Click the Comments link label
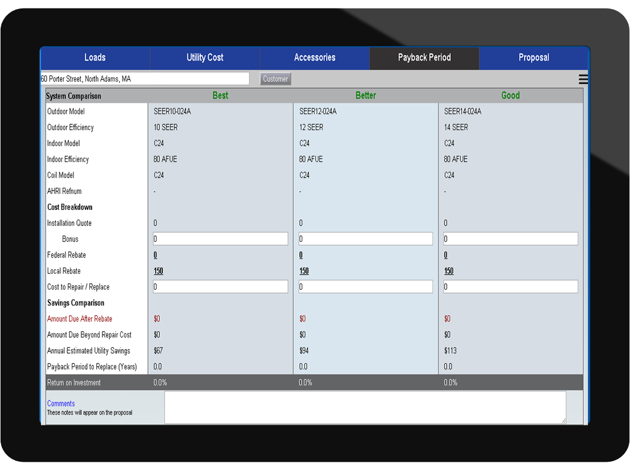Viewport: 630px width, 472px height. 61,404
